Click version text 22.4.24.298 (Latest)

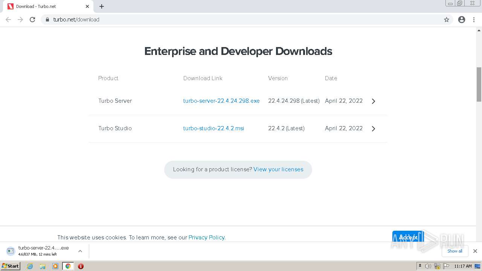pos(294,101)
